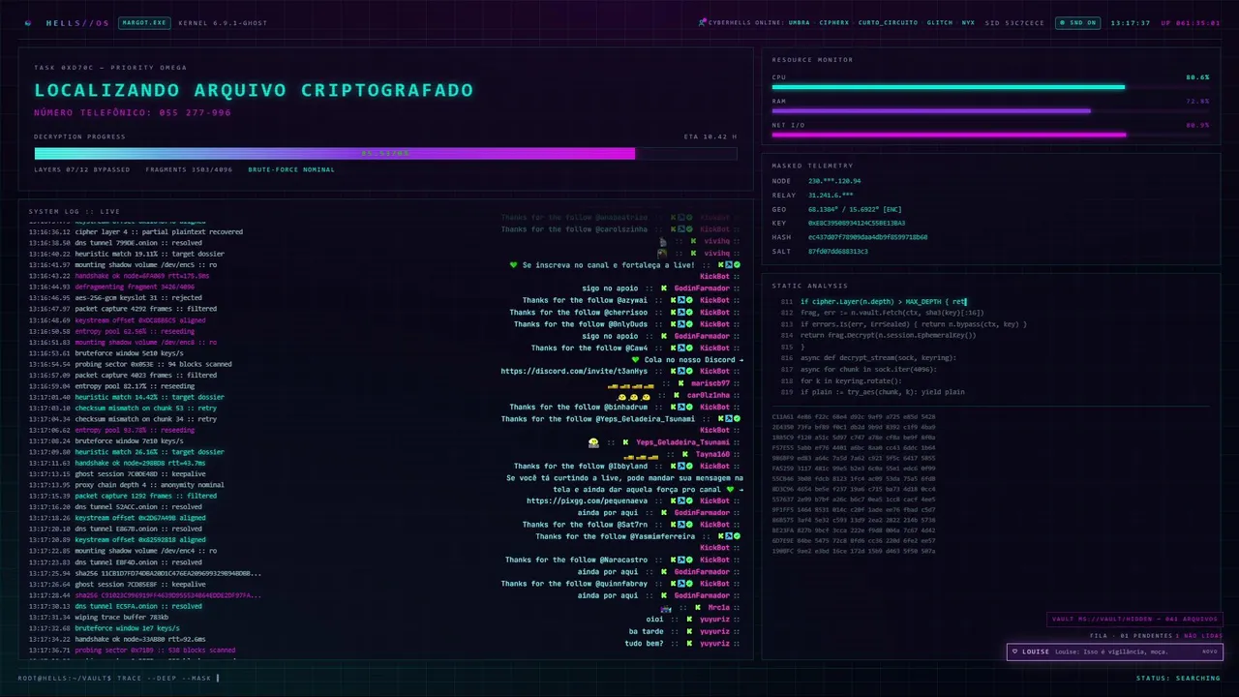
Task: Click the blue moderator badge in the '@Caw4' follow row
Action: tap(682, 348)
